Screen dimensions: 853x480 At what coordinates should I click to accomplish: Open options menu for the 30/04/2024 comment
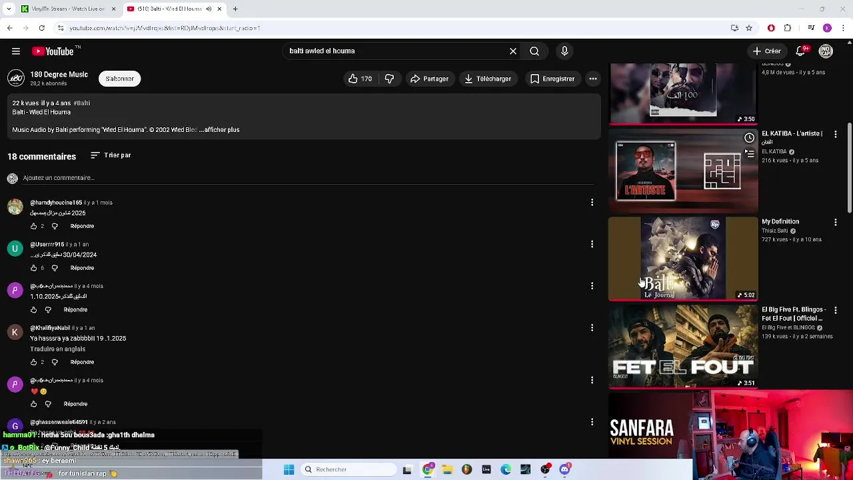coord(592,244)
